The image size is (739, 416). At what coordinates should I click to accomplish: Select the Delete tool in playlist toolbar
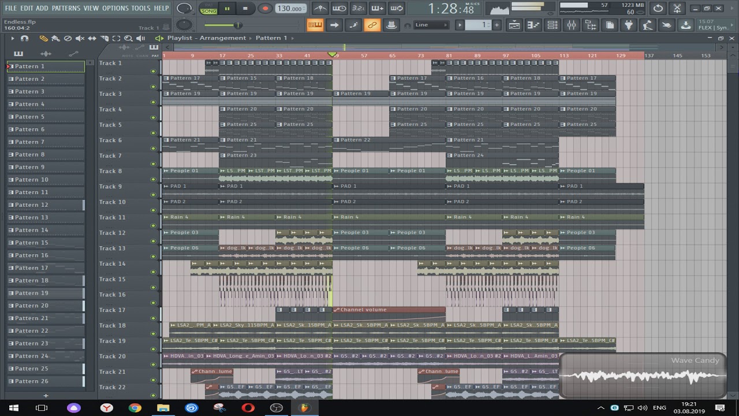(68, 38)
